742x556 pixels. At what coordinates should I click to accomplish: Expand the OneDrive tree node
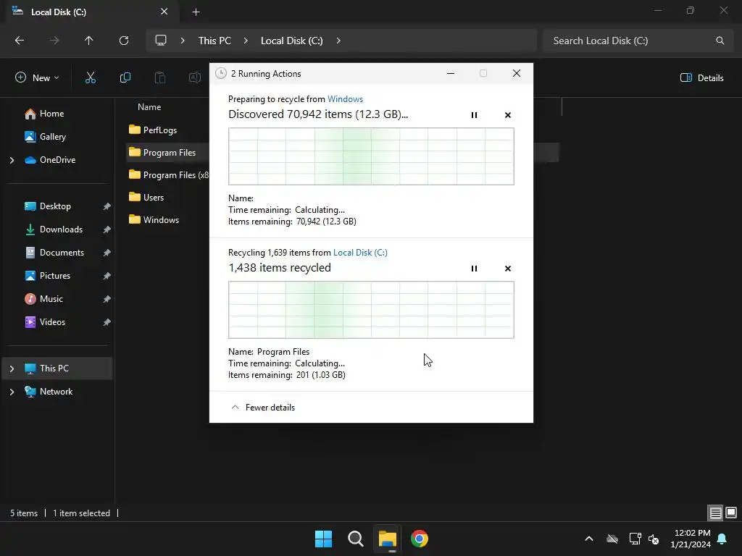pyautogui.click(x=12, y=160)
